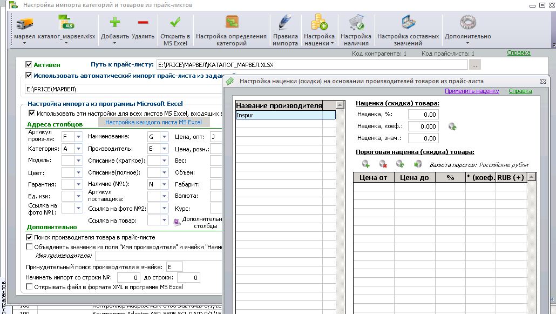Click the app icon in the title bar

click(13, 5)
